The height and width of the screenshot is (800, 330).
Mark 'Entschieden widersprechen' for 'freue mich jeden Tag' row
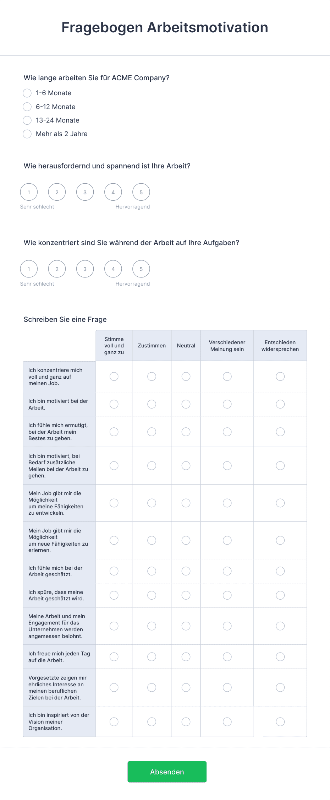pyautogui.click(x=280, y=657)
